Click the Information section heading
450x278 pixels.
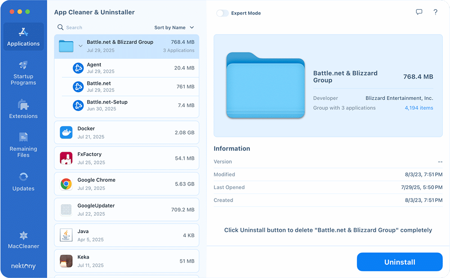232,149
